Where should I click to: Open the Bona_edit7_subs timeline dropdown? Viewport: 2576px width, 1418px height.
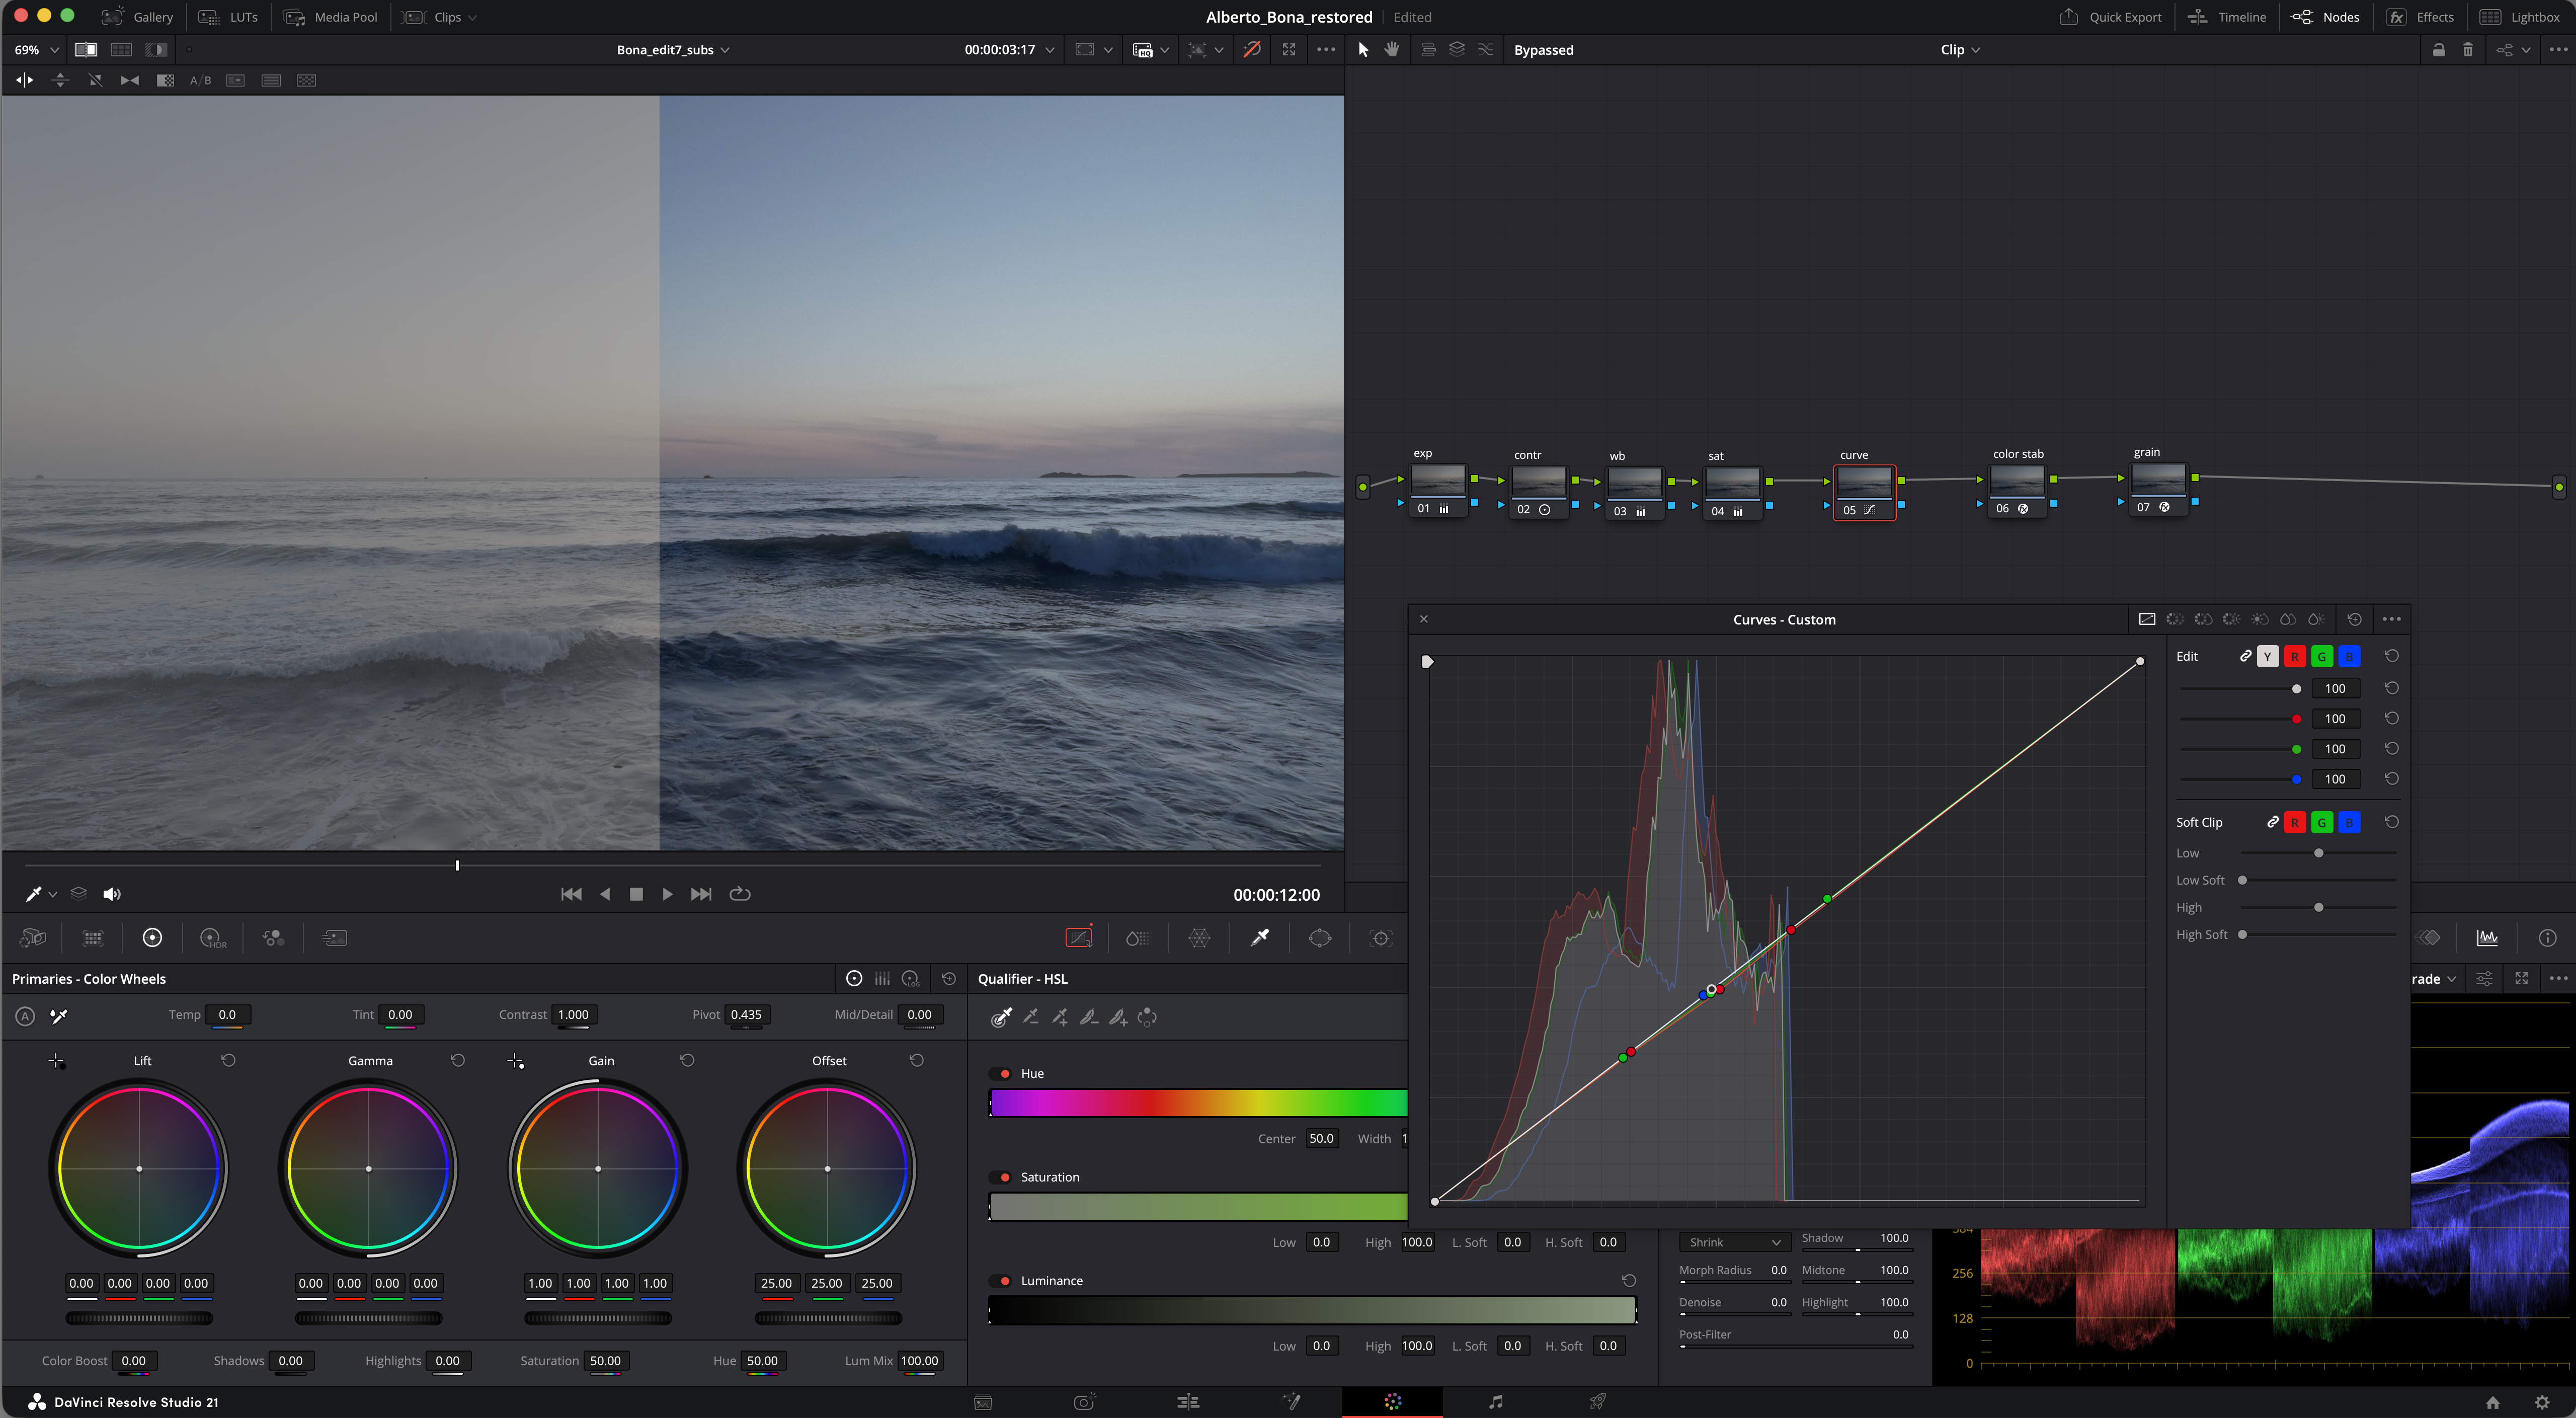click(x=673, y=50)
